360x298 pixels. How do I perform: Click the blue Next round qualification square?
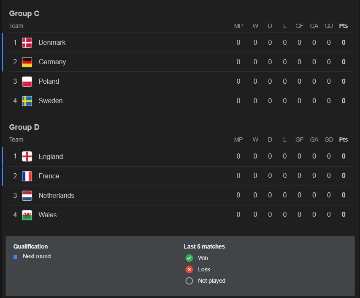point(16,257)
